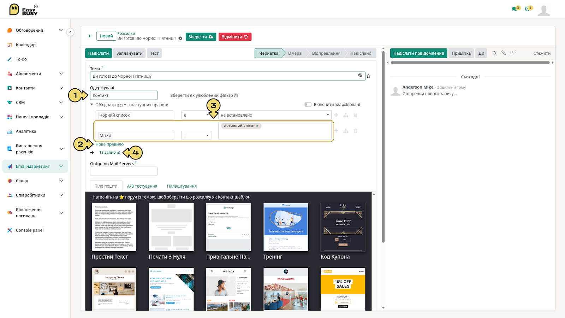Screen dimensions: 565x318
Task: Open the messages icon in the header
Action: pos(515,9)
